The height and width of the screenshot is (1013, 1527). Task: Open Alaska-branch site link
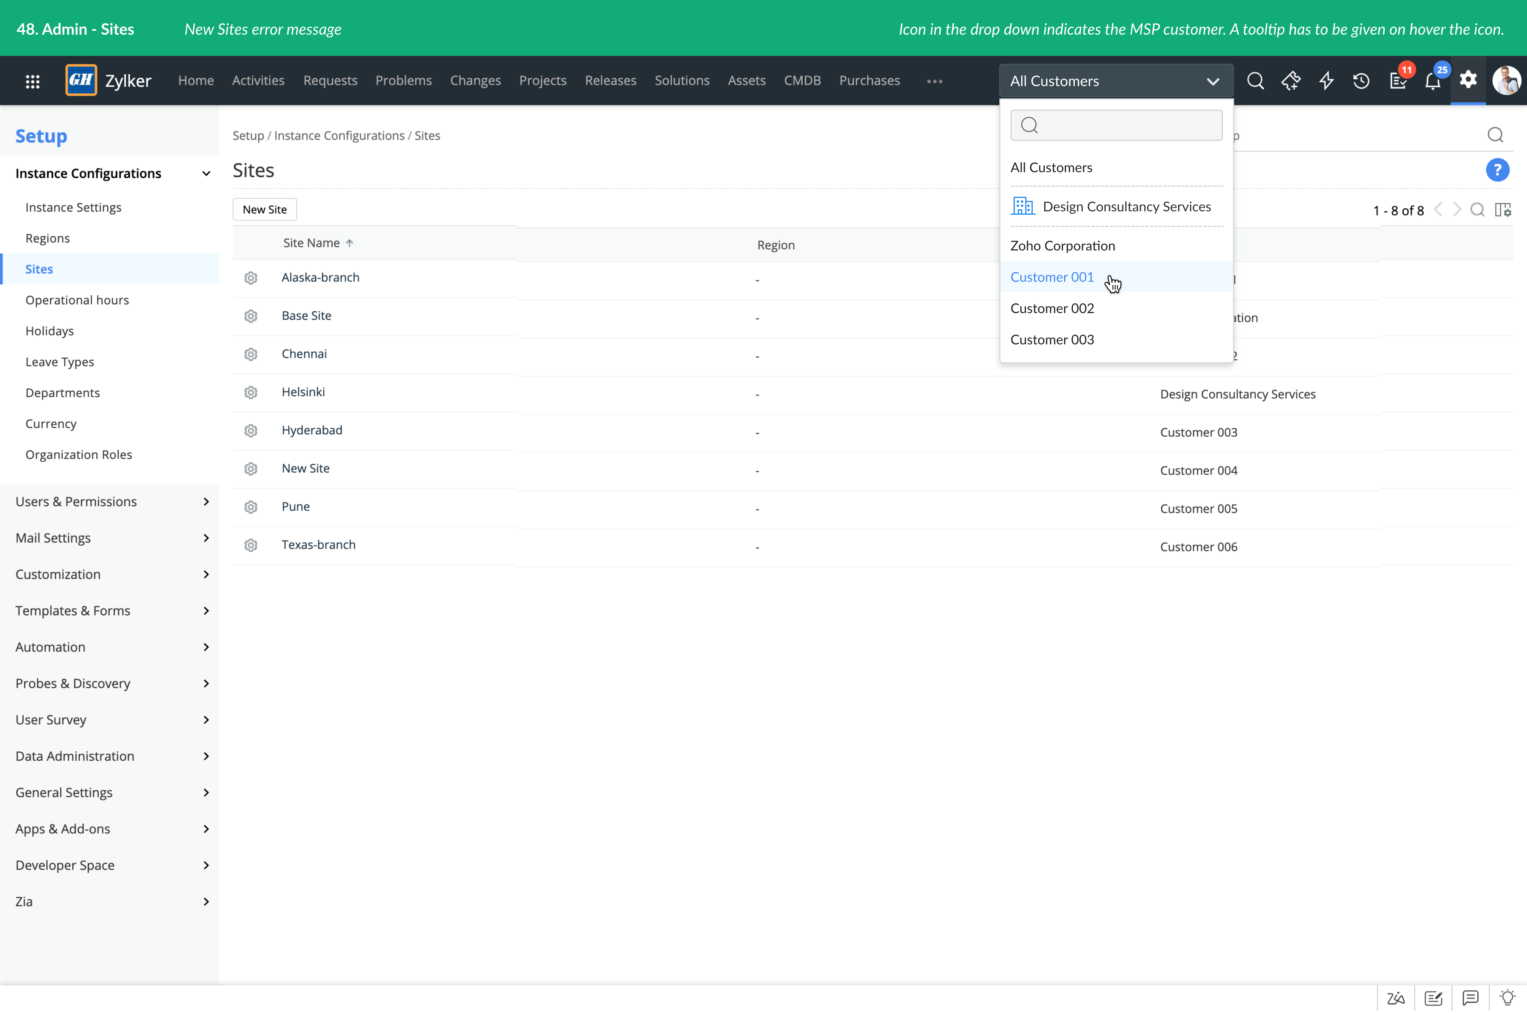coord(320,277)
